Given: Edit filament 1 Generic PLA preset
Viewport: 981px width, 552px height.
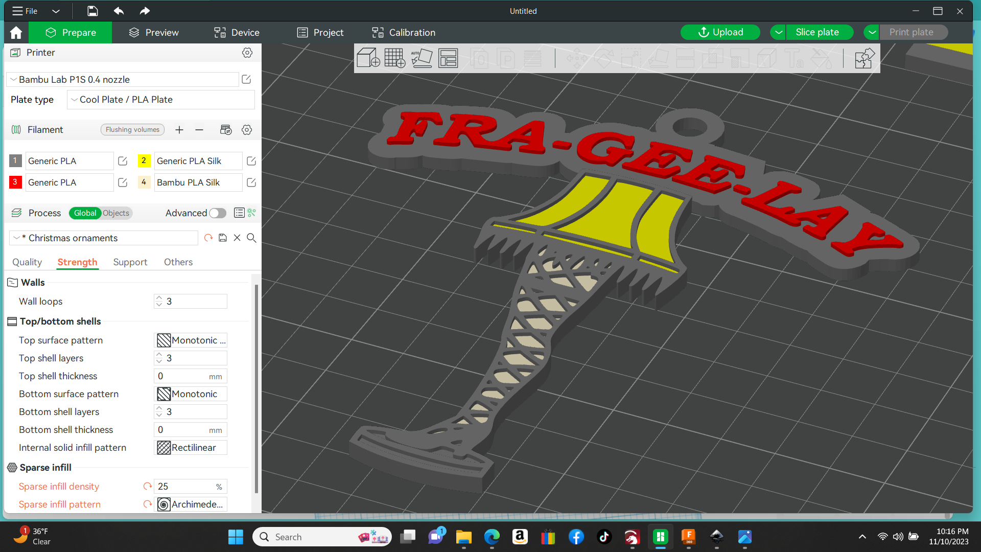Looking at the screenshot, I should pos(123,161).
